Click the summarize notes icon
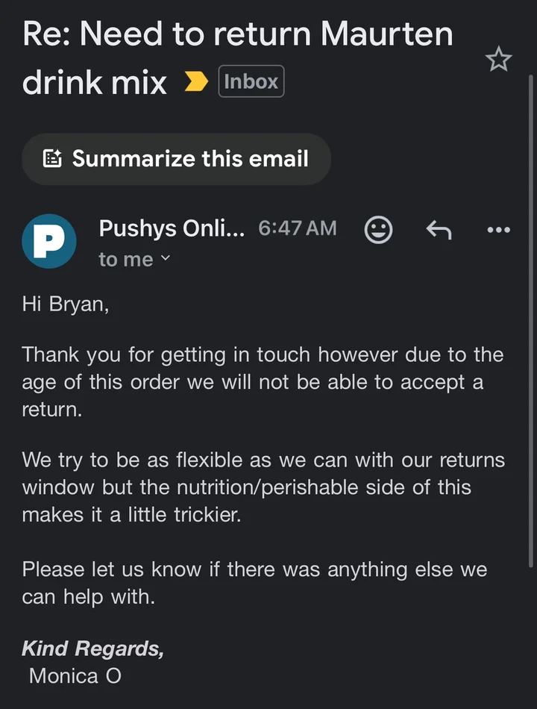 52,158
